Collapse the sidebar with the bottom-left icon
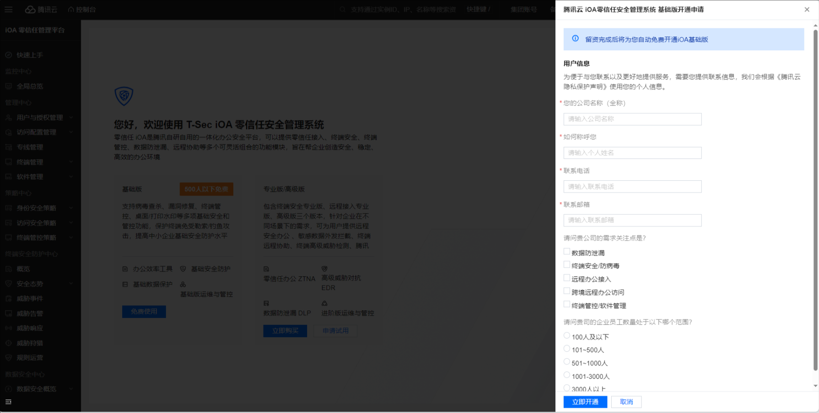 (8, 402)
